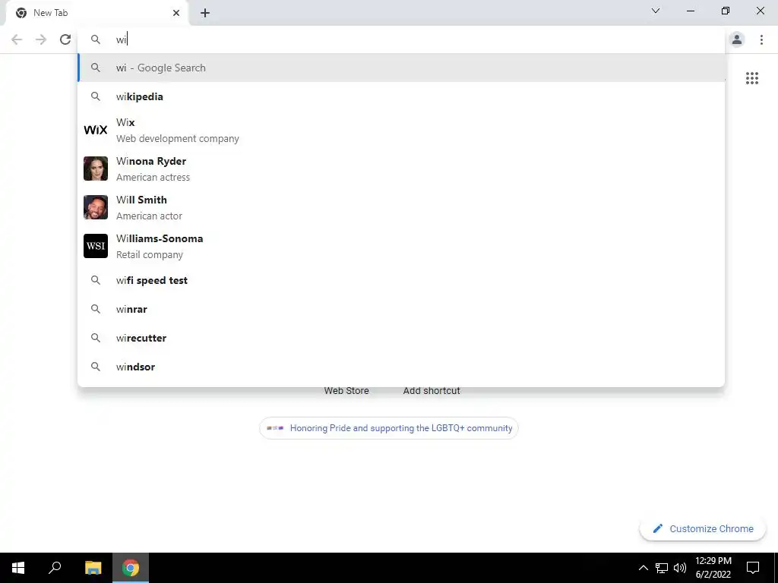Pick the wifi speed test suggestion

401,281
